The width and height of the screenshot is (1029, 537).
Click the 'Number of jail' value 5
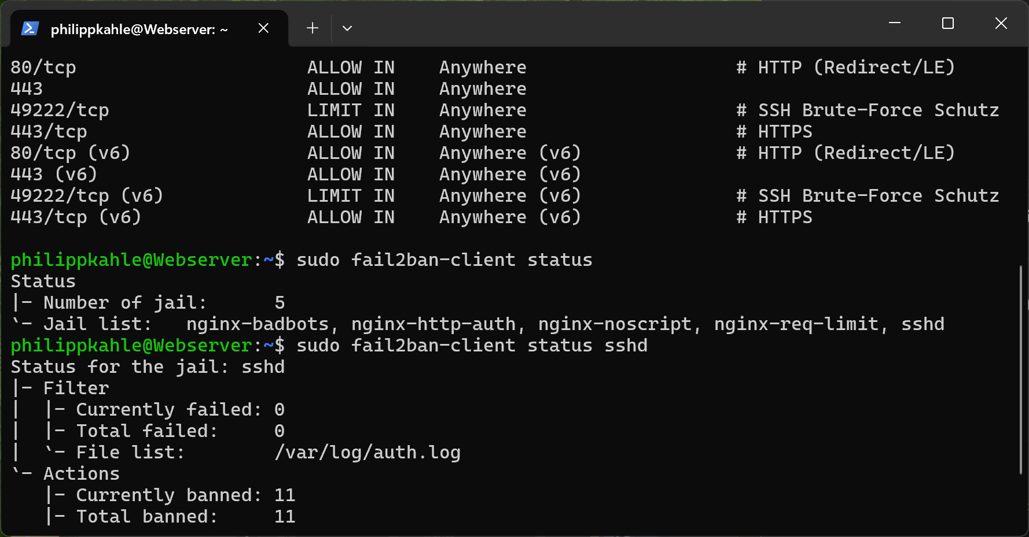pos(280,303)
